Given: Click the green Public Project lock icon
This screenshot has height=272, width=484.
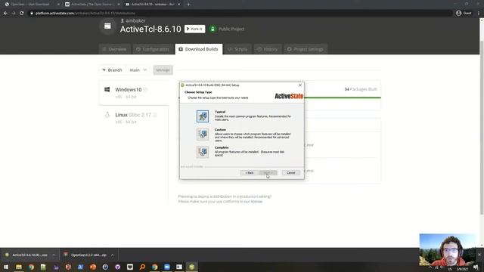Looking at the screenshot, I should [x=213, y=29].
